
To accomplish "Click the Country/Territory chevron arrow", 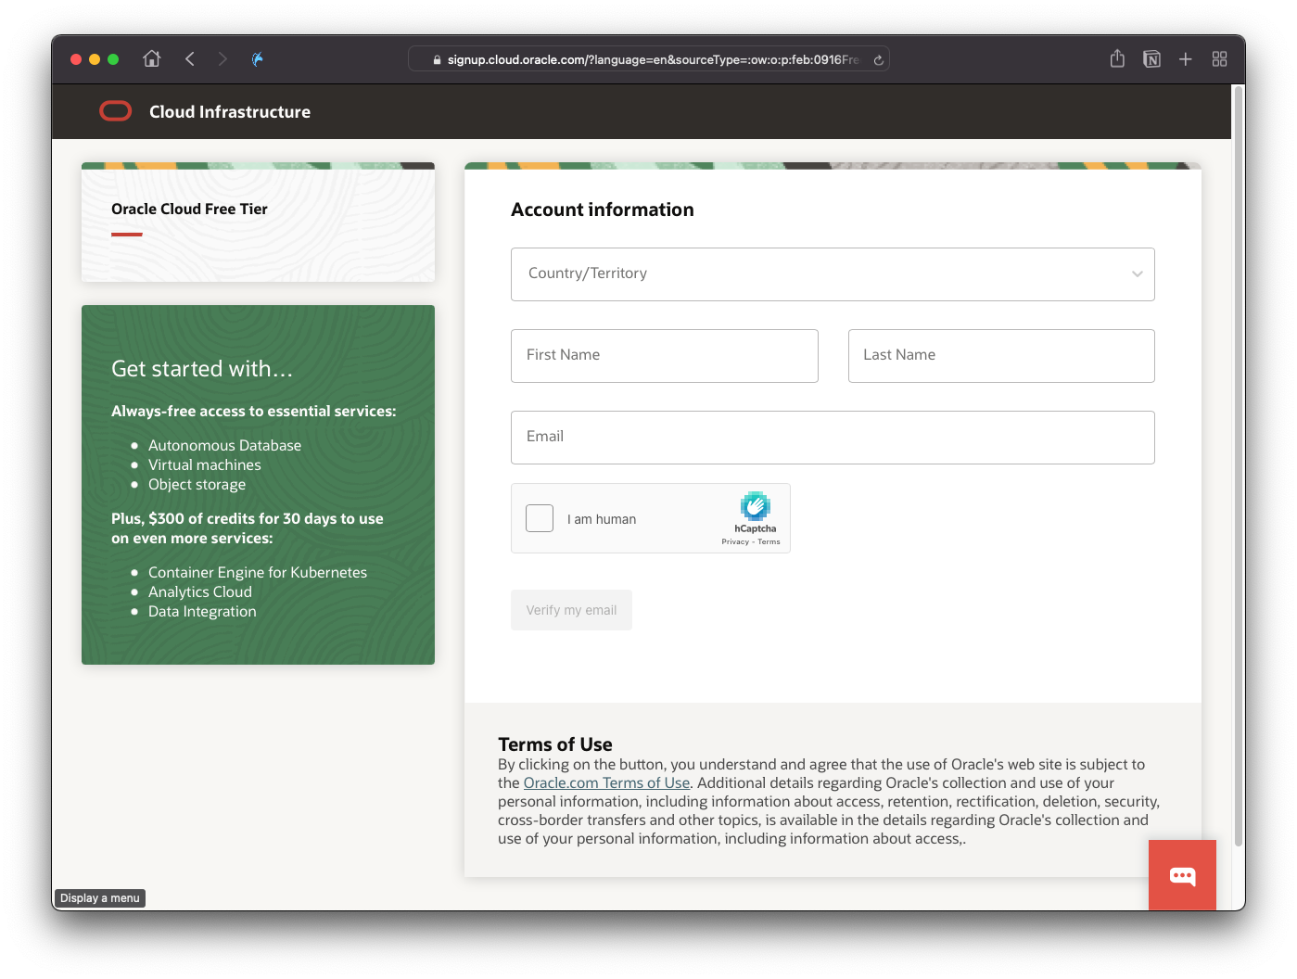I will (1137, 274).
